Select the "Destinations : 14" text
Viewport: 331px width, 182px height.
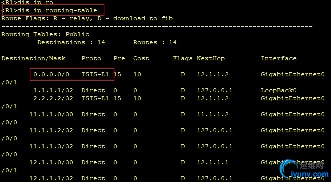71,42
